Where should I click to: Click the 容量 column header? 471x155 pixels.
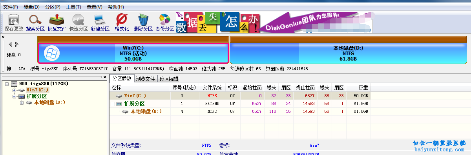click(358, 87)
